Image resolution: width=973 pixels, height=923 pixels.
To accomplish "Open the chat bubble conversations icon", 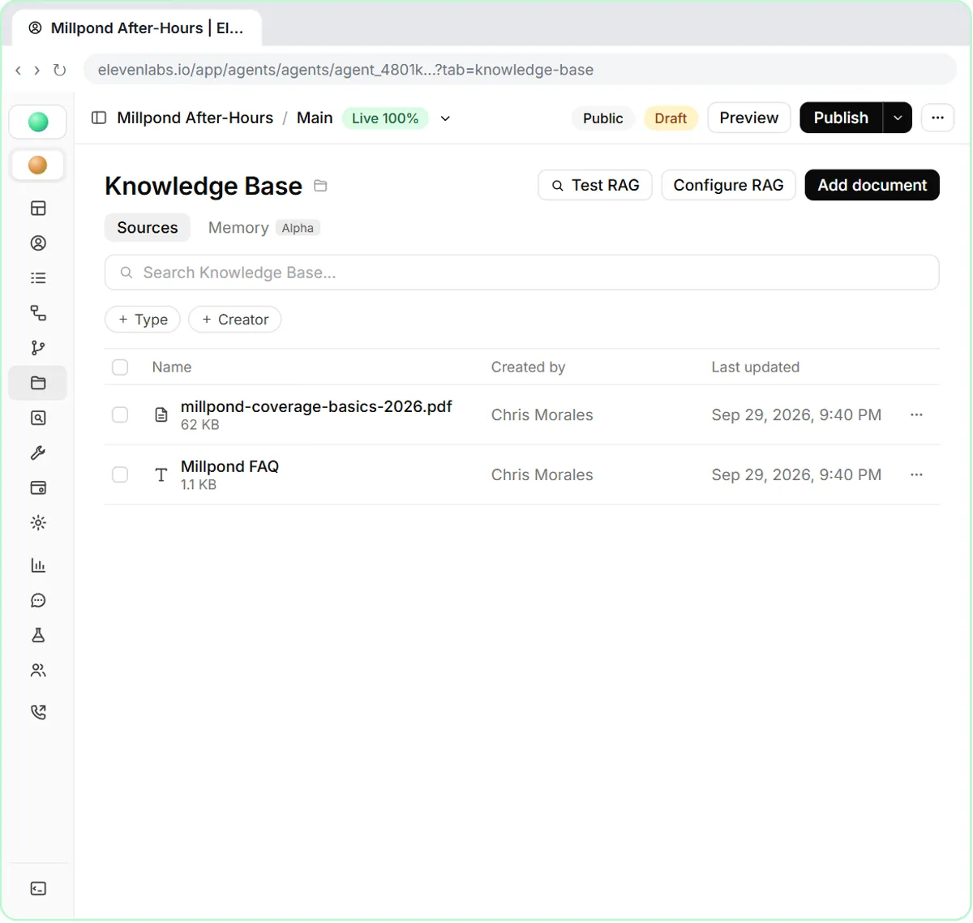I will (38, 600).
